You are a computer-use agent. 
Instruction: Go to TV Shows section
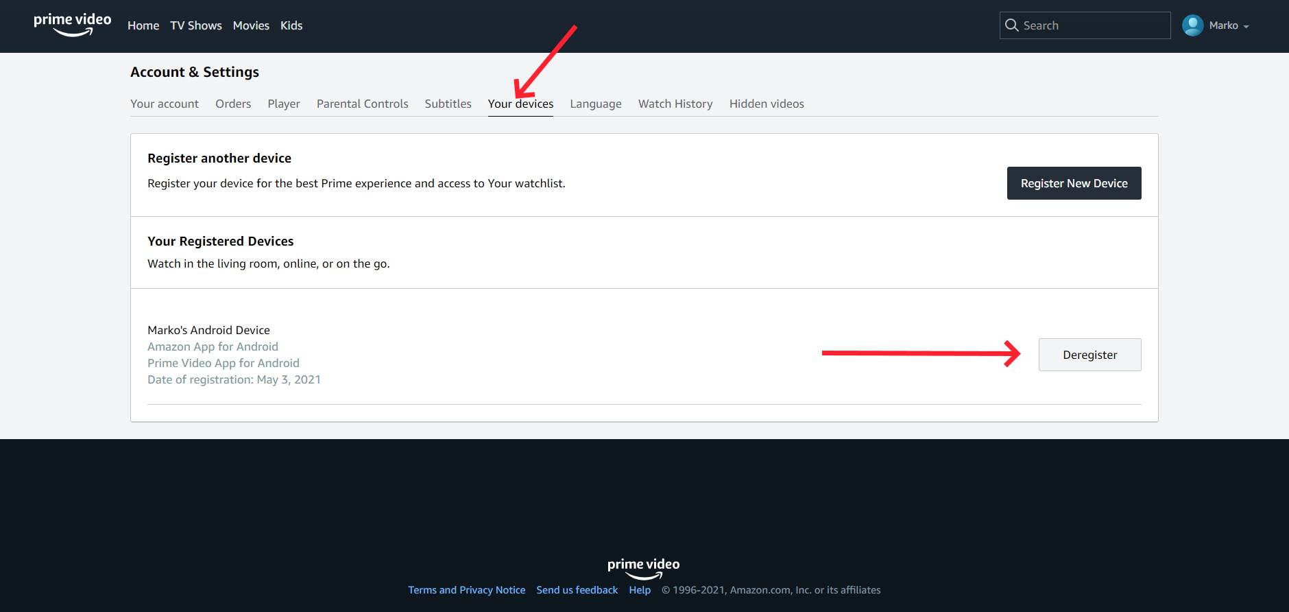pyautogui.click(x=195, y=25)
